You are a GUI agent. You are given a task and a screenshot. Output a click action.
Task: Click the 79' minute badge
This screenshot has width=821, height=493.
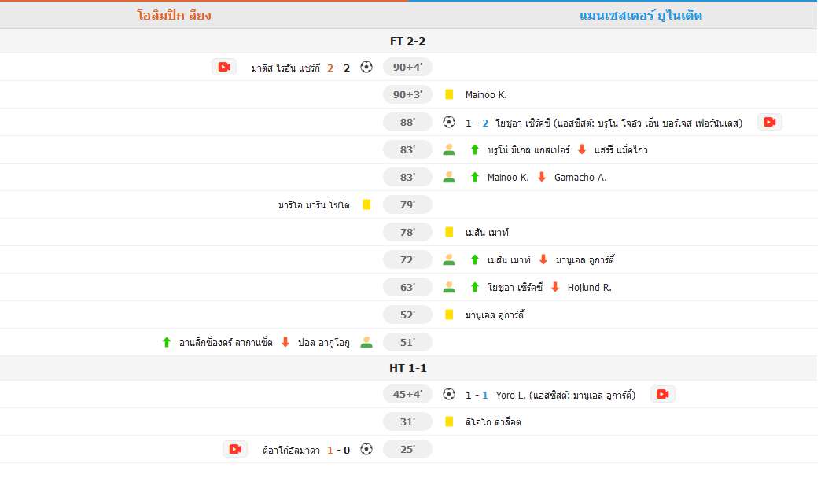pyautogui.click(x=407, y=204)
